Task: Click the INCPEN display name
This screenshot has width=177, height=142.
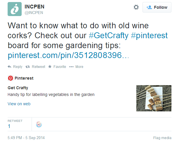Action: point(35,6)
